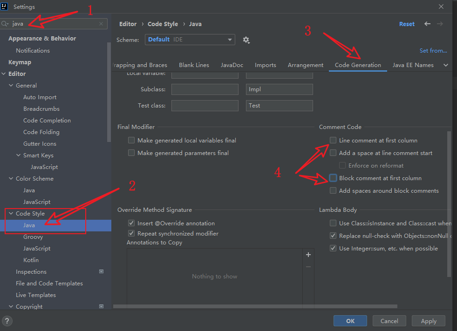This screenshot has height=331, width=457.
Task: Open scheme actions gear icon
Action: coord(246,40)
